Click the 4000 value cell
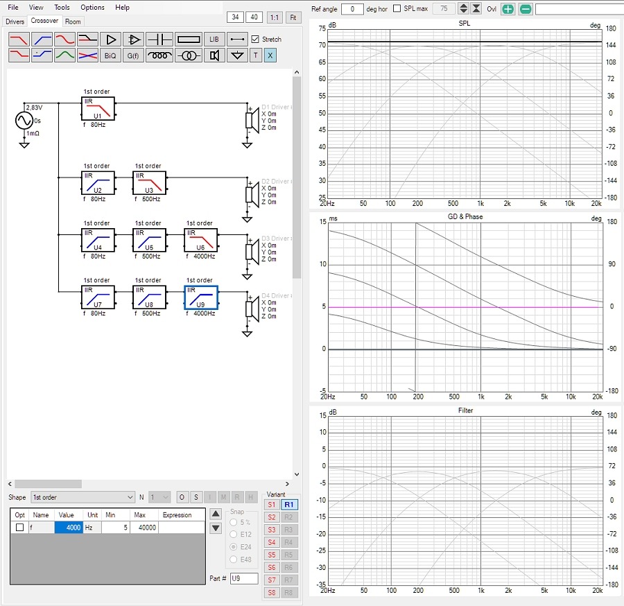The height and width of the screenshot is (606, 624). [x=69, y=527]
